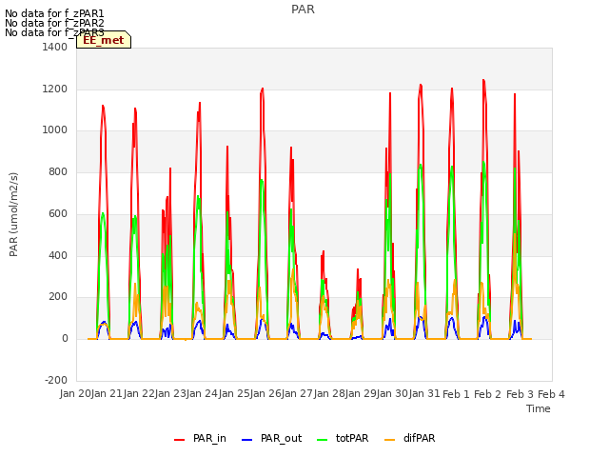The width and height of the screenshot is (609, 457).
Task: Click the totPAR green legend swatch
Action: 323,440
